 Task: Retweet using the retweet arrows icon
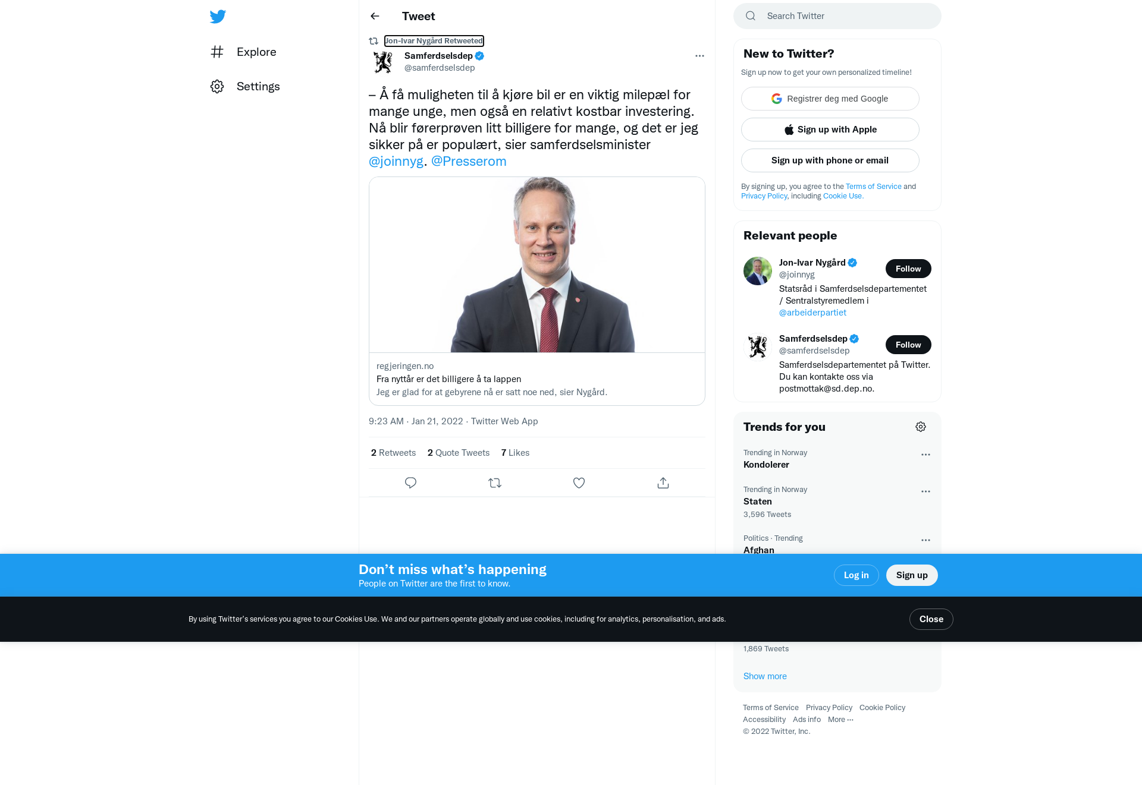495,483
